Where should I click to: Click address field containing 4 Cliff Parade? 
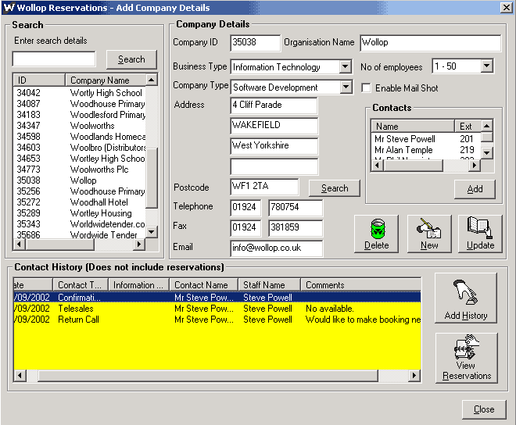pos(274,105)
